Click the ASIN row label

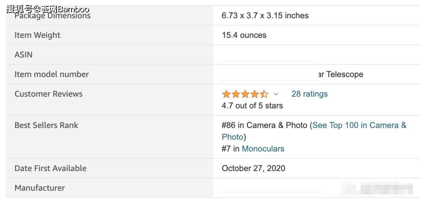pyautogui.click(x=23, y=55)
